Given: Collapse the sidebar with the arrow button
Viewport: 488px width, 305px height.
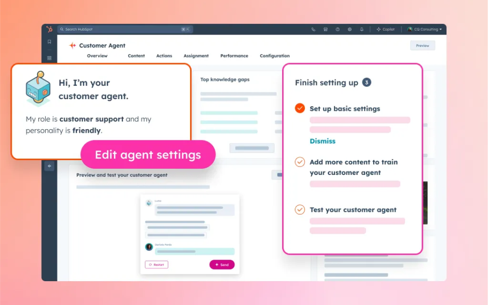Looking at the screenshot, I should coord(49,166).
